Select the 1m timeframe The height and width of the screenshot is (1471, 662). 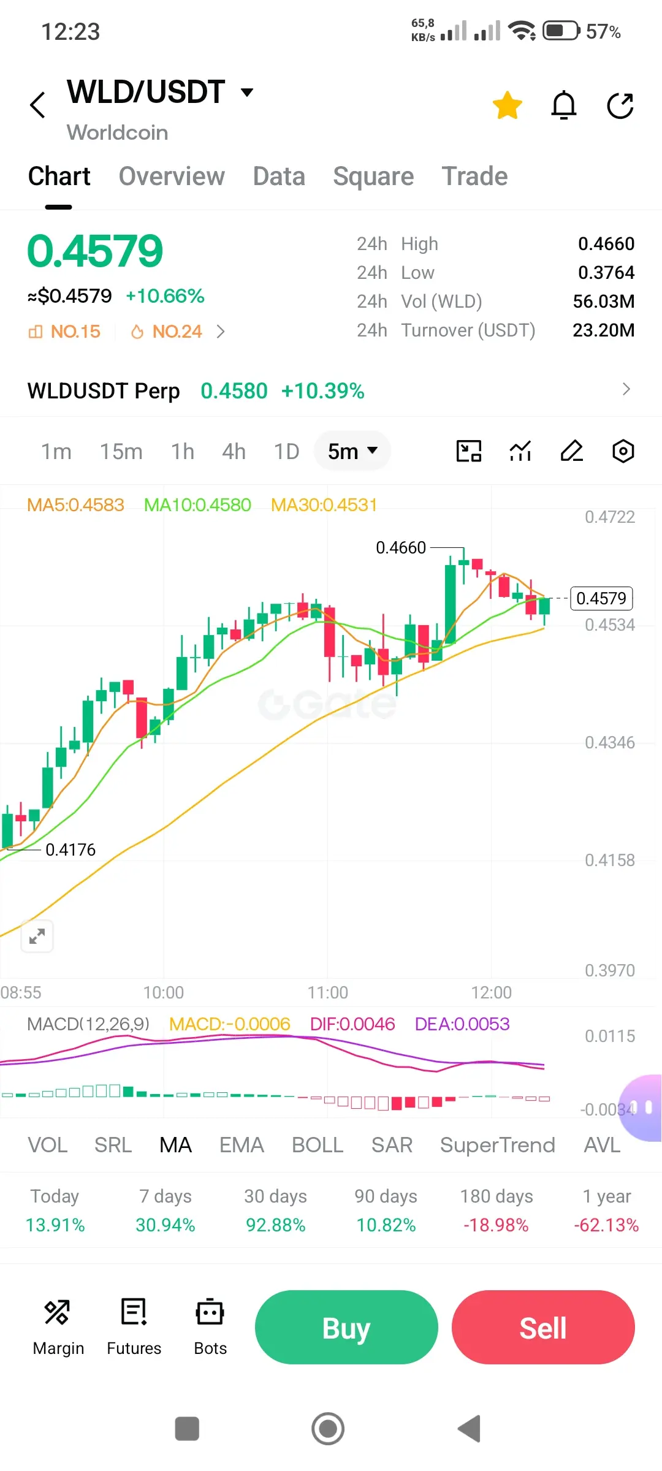tap(56, 452)
